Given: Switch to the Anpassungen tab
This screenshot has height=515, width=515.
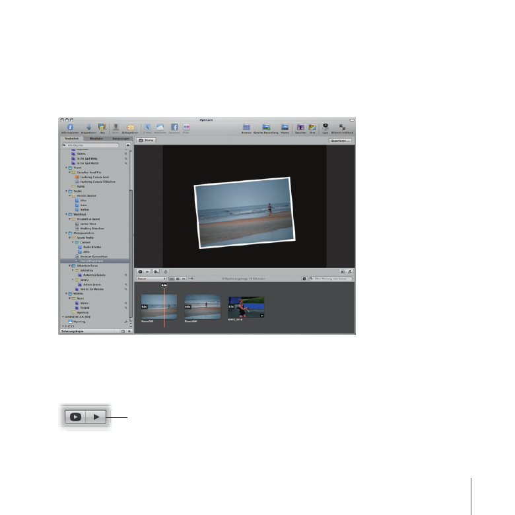Looking at the screenshot, I should pos(121,139).
